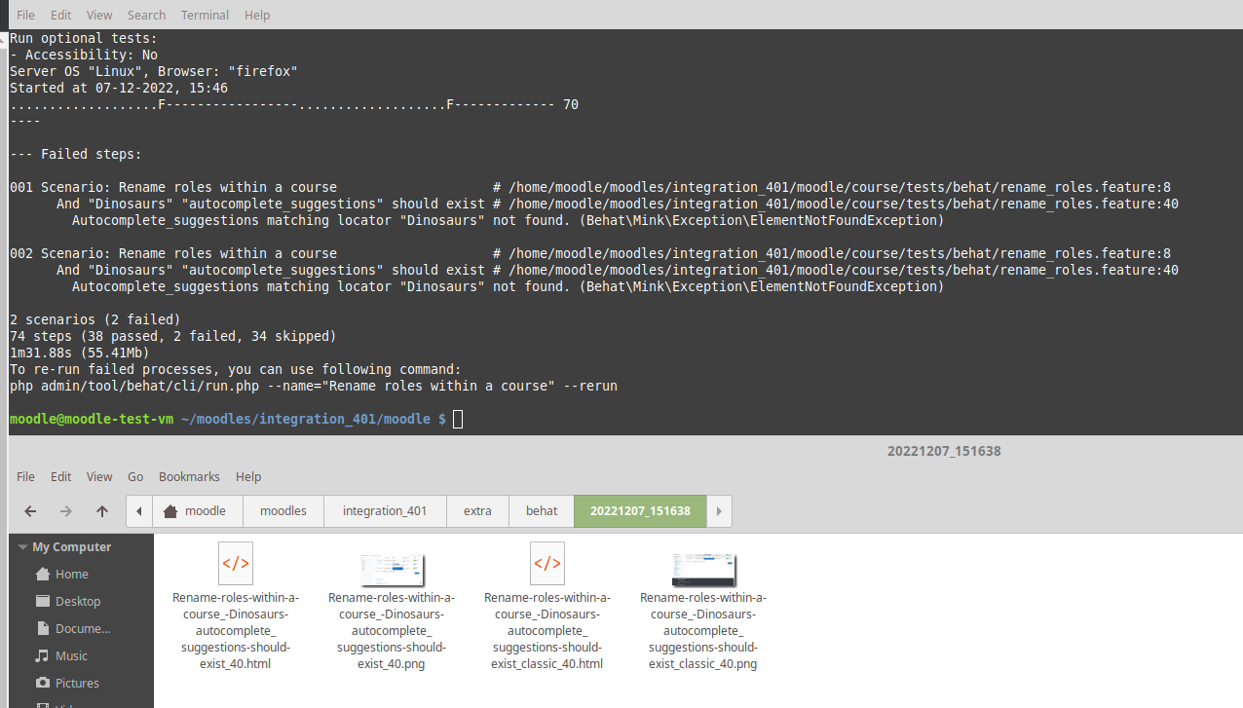Image resolution: width=1243 pixels, height=708 pixels.
Task: Click the exist_classic_40.html file name
Action: [x=547, y=631]
